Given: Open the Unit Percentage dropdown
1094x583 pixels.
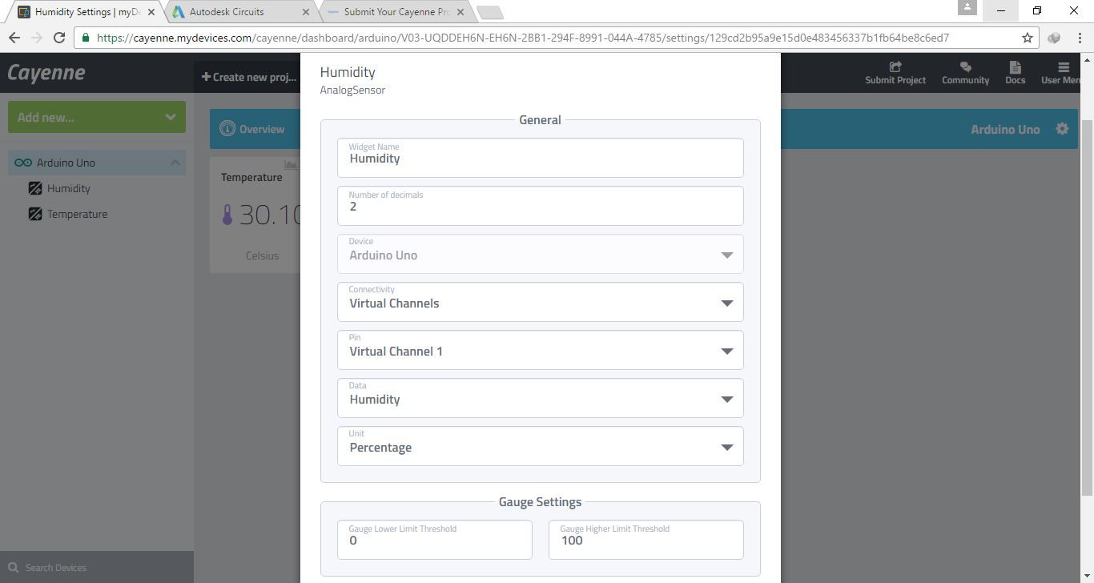Looking at the screenshot, I should pyautogui.click(x=540, y=446).
